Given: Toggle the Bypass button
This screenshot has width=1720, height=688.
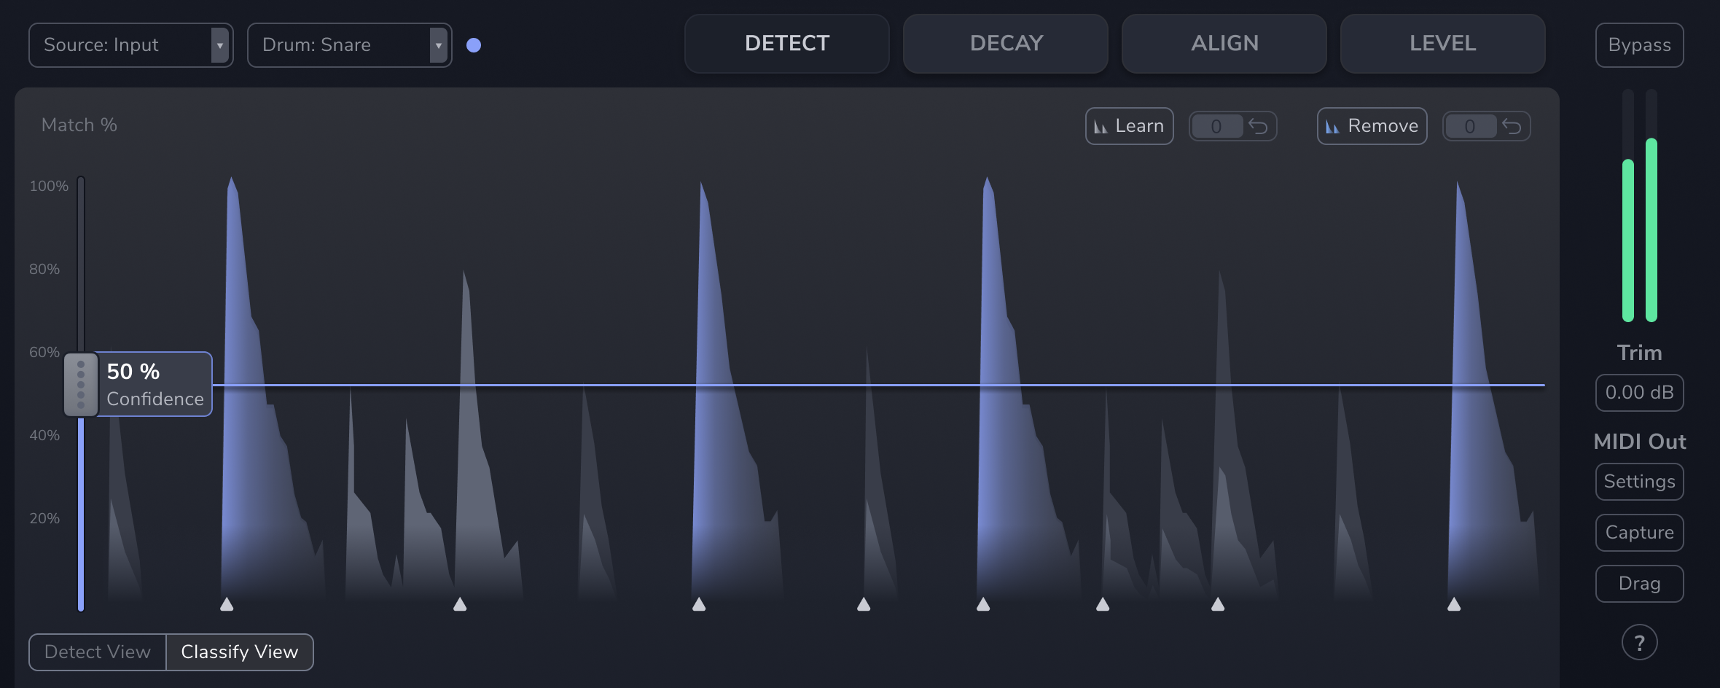Looking at the screenshot, I should click(1640, 45).
